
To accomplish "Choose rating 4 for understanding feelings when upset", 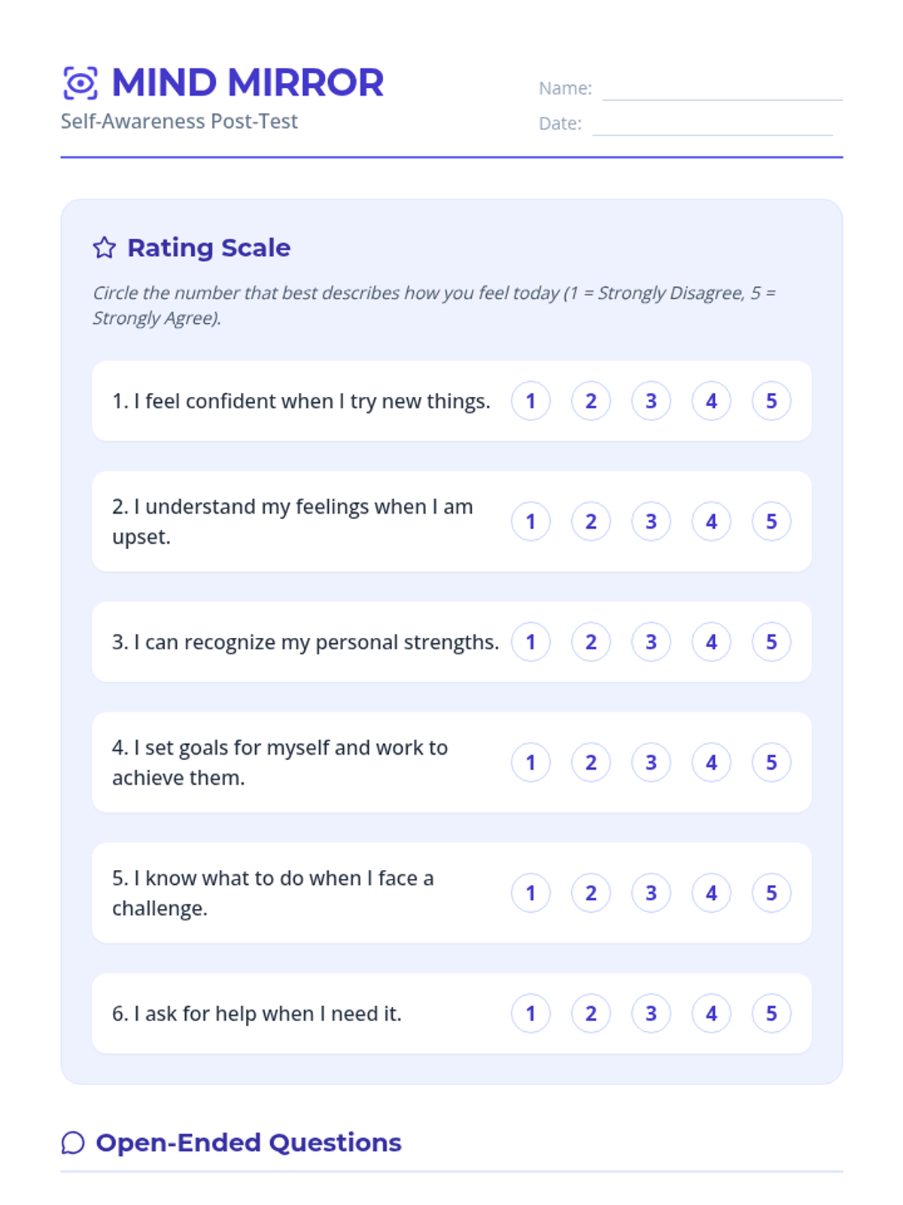I will [x=711, y=521].
